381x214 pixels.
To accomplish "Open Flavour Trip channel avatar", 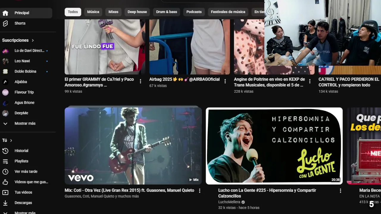I will tap(5, 92).
